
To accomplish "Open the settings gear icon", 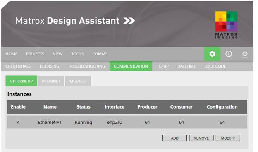I will tap(212, 54).
